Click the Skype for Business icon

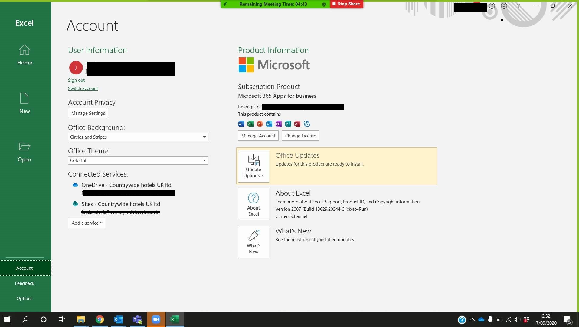(x=307, y=124)
